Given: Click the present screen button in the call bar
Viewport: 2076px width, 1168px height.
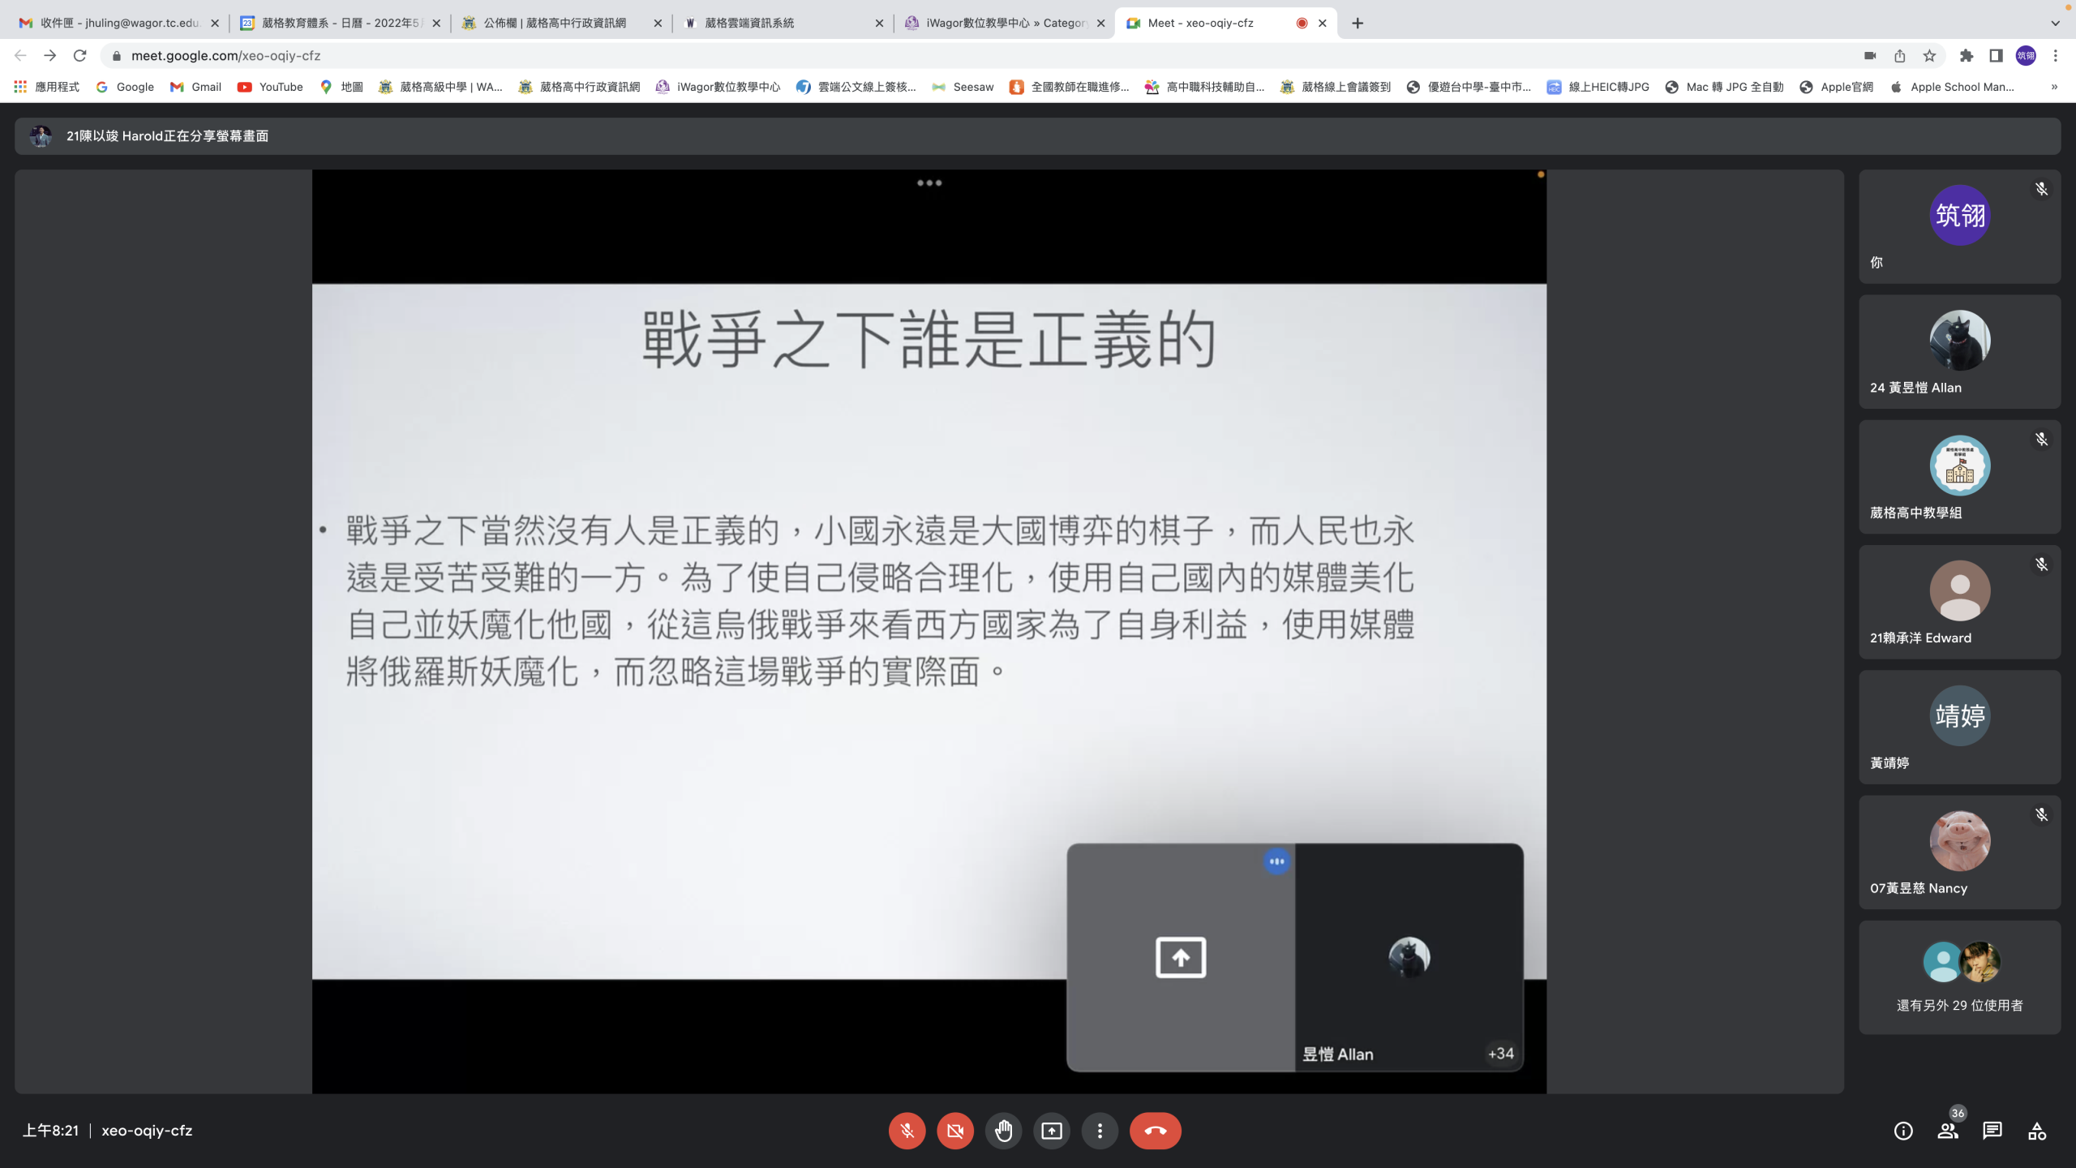Looking at the screenshot, I should [1052, 1131].
